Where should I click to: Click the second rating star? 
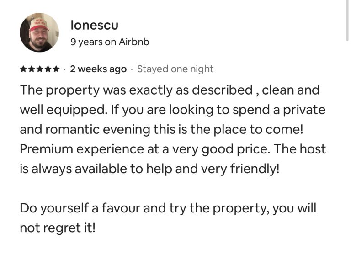point(32,69)
